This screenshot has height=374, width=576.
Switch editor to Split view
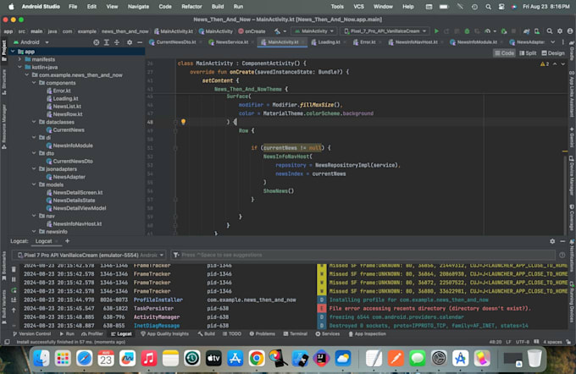point(528,53)
